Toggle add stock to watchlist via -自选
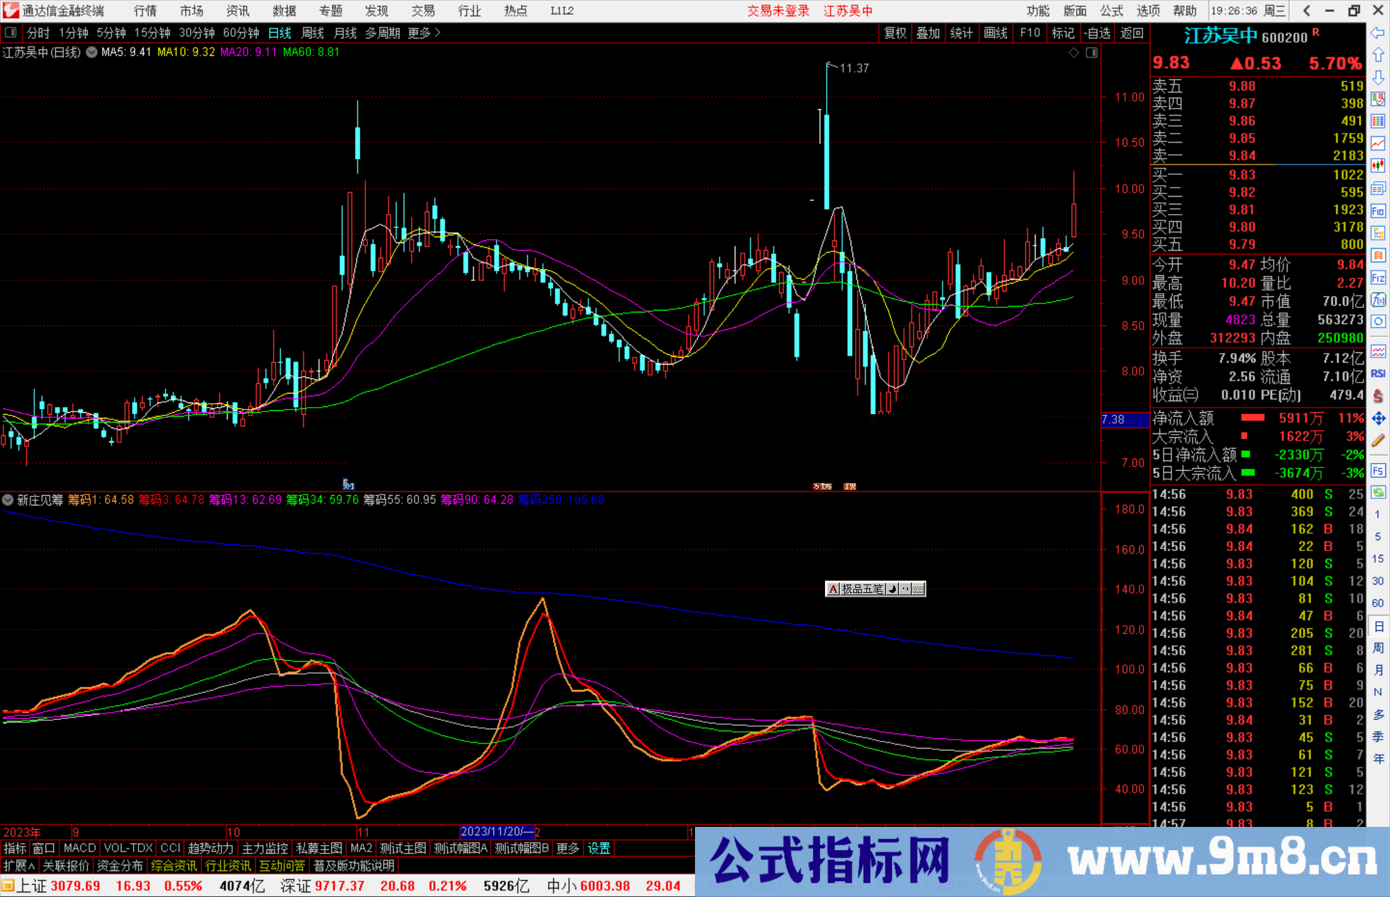 click(1097, 33)
